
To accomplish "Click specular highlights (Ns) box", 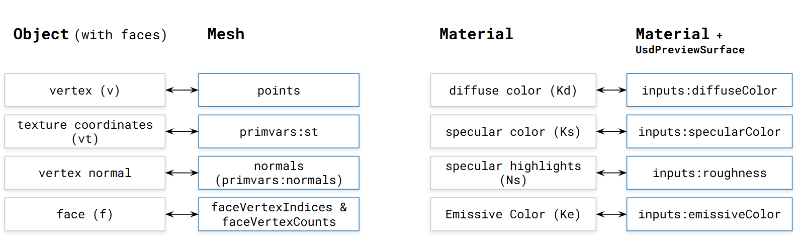I will [x=513, y=173].
